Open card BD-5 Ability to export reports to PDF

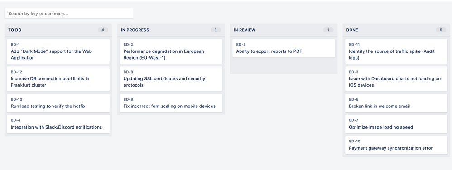(x=284, y=48)
